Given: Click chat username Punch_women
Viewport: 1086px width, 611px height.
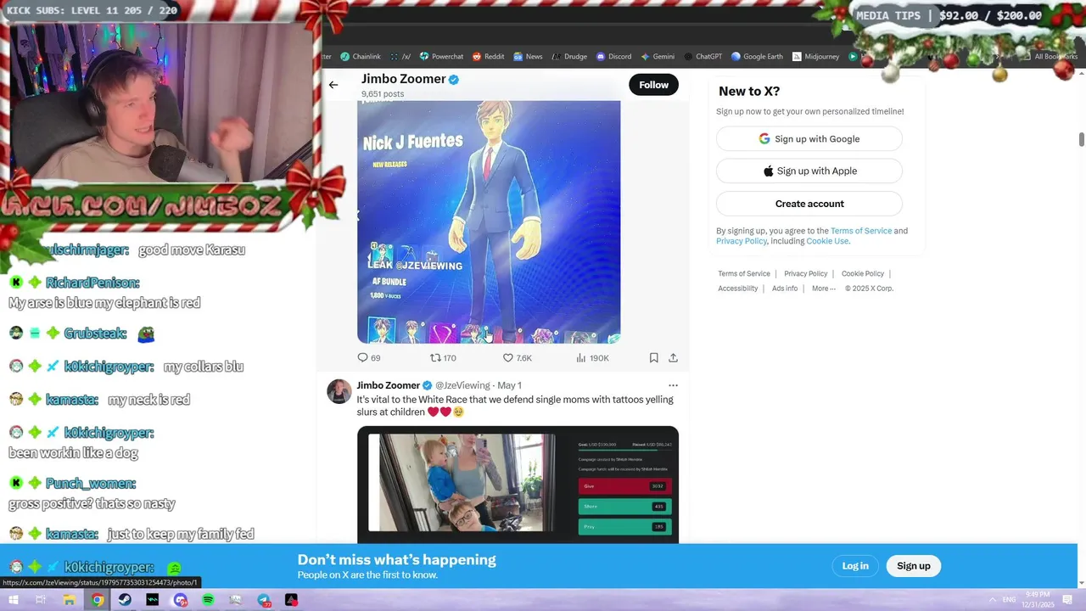Looking at the screenshot, I should pos(91,484).
